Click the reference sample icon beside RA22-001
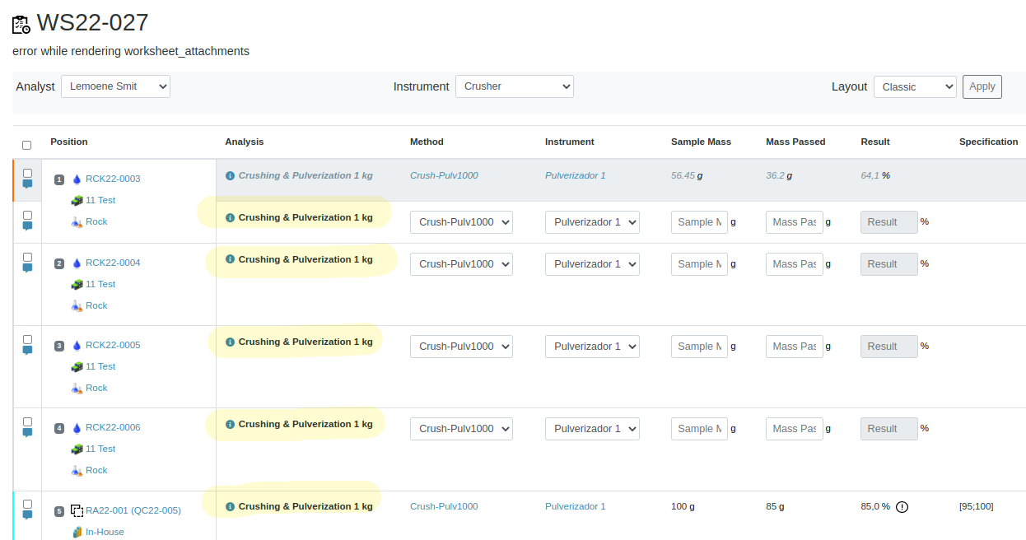The width and height of the screenshot is (1026, 540). [x=77, y=511]
